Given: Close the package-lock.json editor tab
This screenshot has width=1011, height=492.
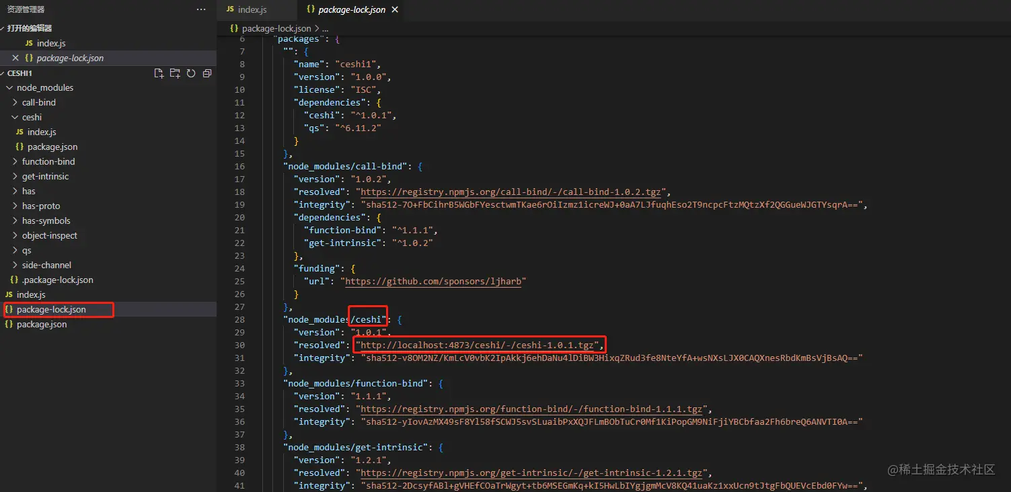Looking at the screenshot, I should pyautogui.click(x=395, y=9).
